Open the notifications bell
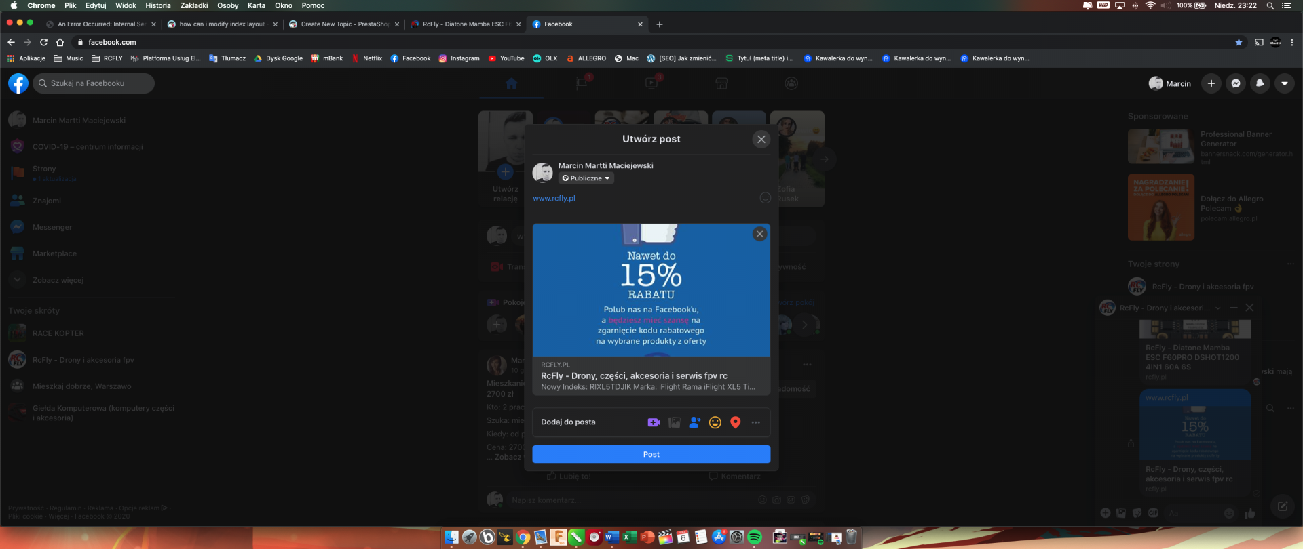 point(1260,83)
